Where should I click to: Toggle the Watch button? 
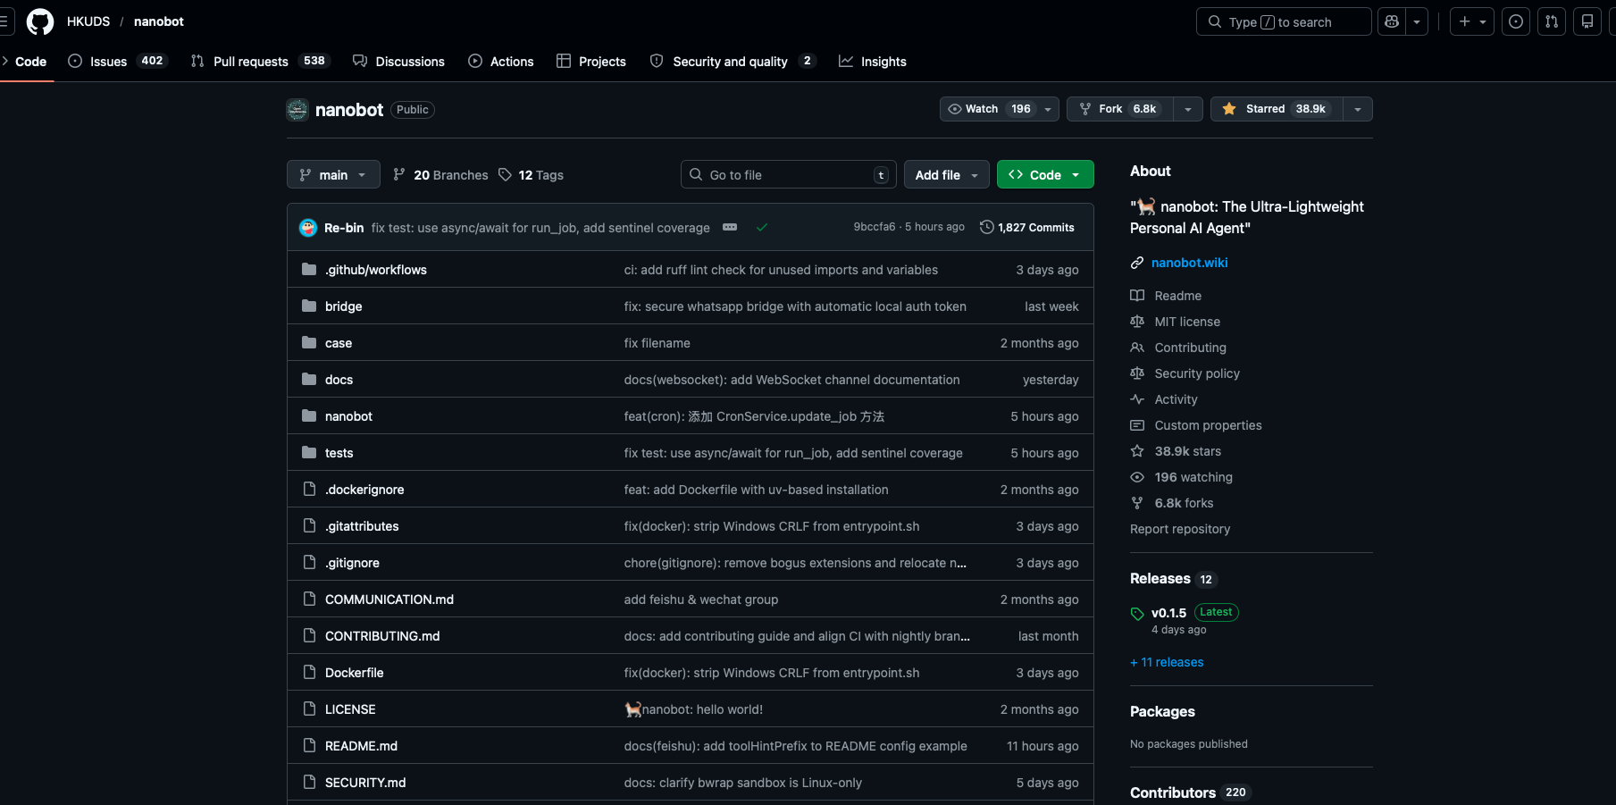[989, 109]
